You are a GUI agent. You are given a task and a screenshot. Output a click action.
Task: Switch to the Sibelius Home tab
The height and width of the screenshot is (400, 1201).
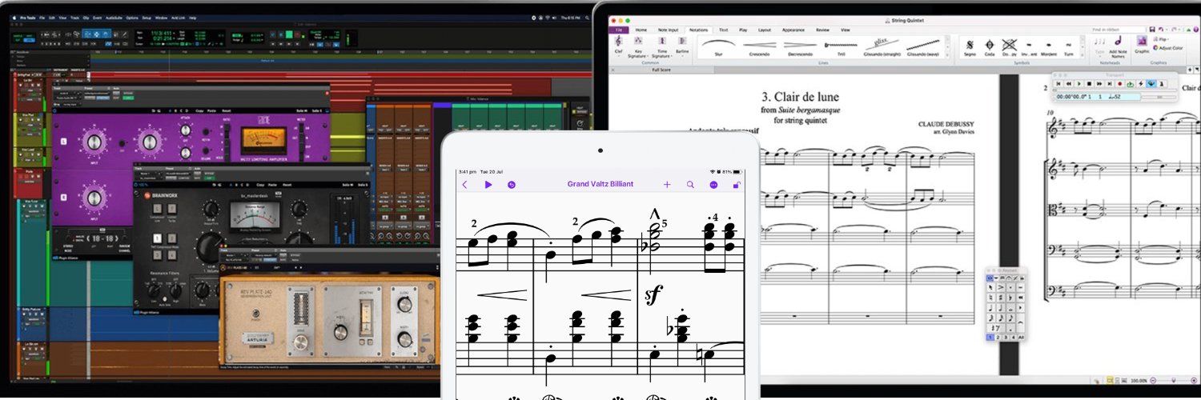pyautogui.click(x=641, y=30)
